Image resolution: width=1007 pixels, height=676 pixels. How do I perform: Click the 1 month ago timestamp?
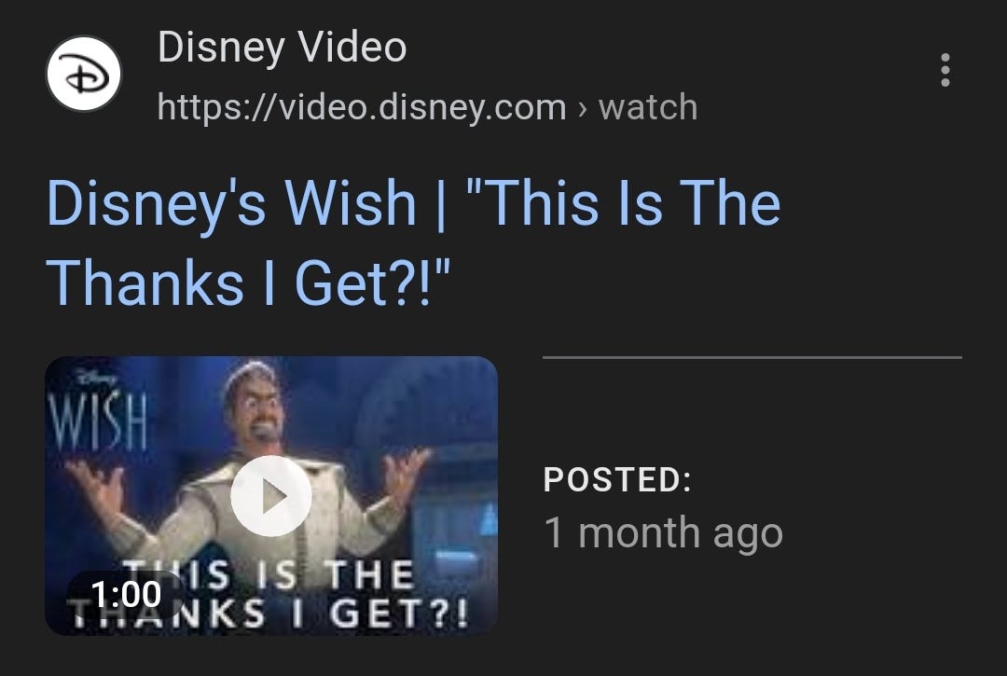point(664,532)
